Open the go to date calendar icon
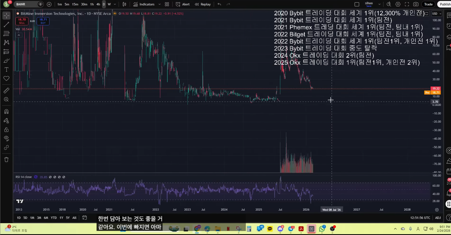 (x=85, y=218)
